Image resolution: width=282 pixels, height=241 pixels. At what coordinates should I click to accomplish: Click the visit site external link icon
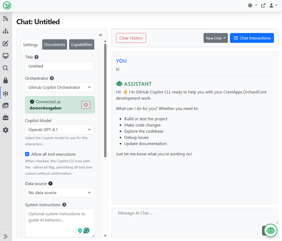pyautogui.click(x=263, y=6)
